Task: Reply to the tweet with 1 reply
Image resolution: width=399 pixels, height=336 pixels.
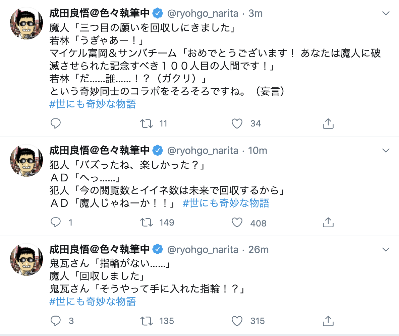Action: click(56, 223)
